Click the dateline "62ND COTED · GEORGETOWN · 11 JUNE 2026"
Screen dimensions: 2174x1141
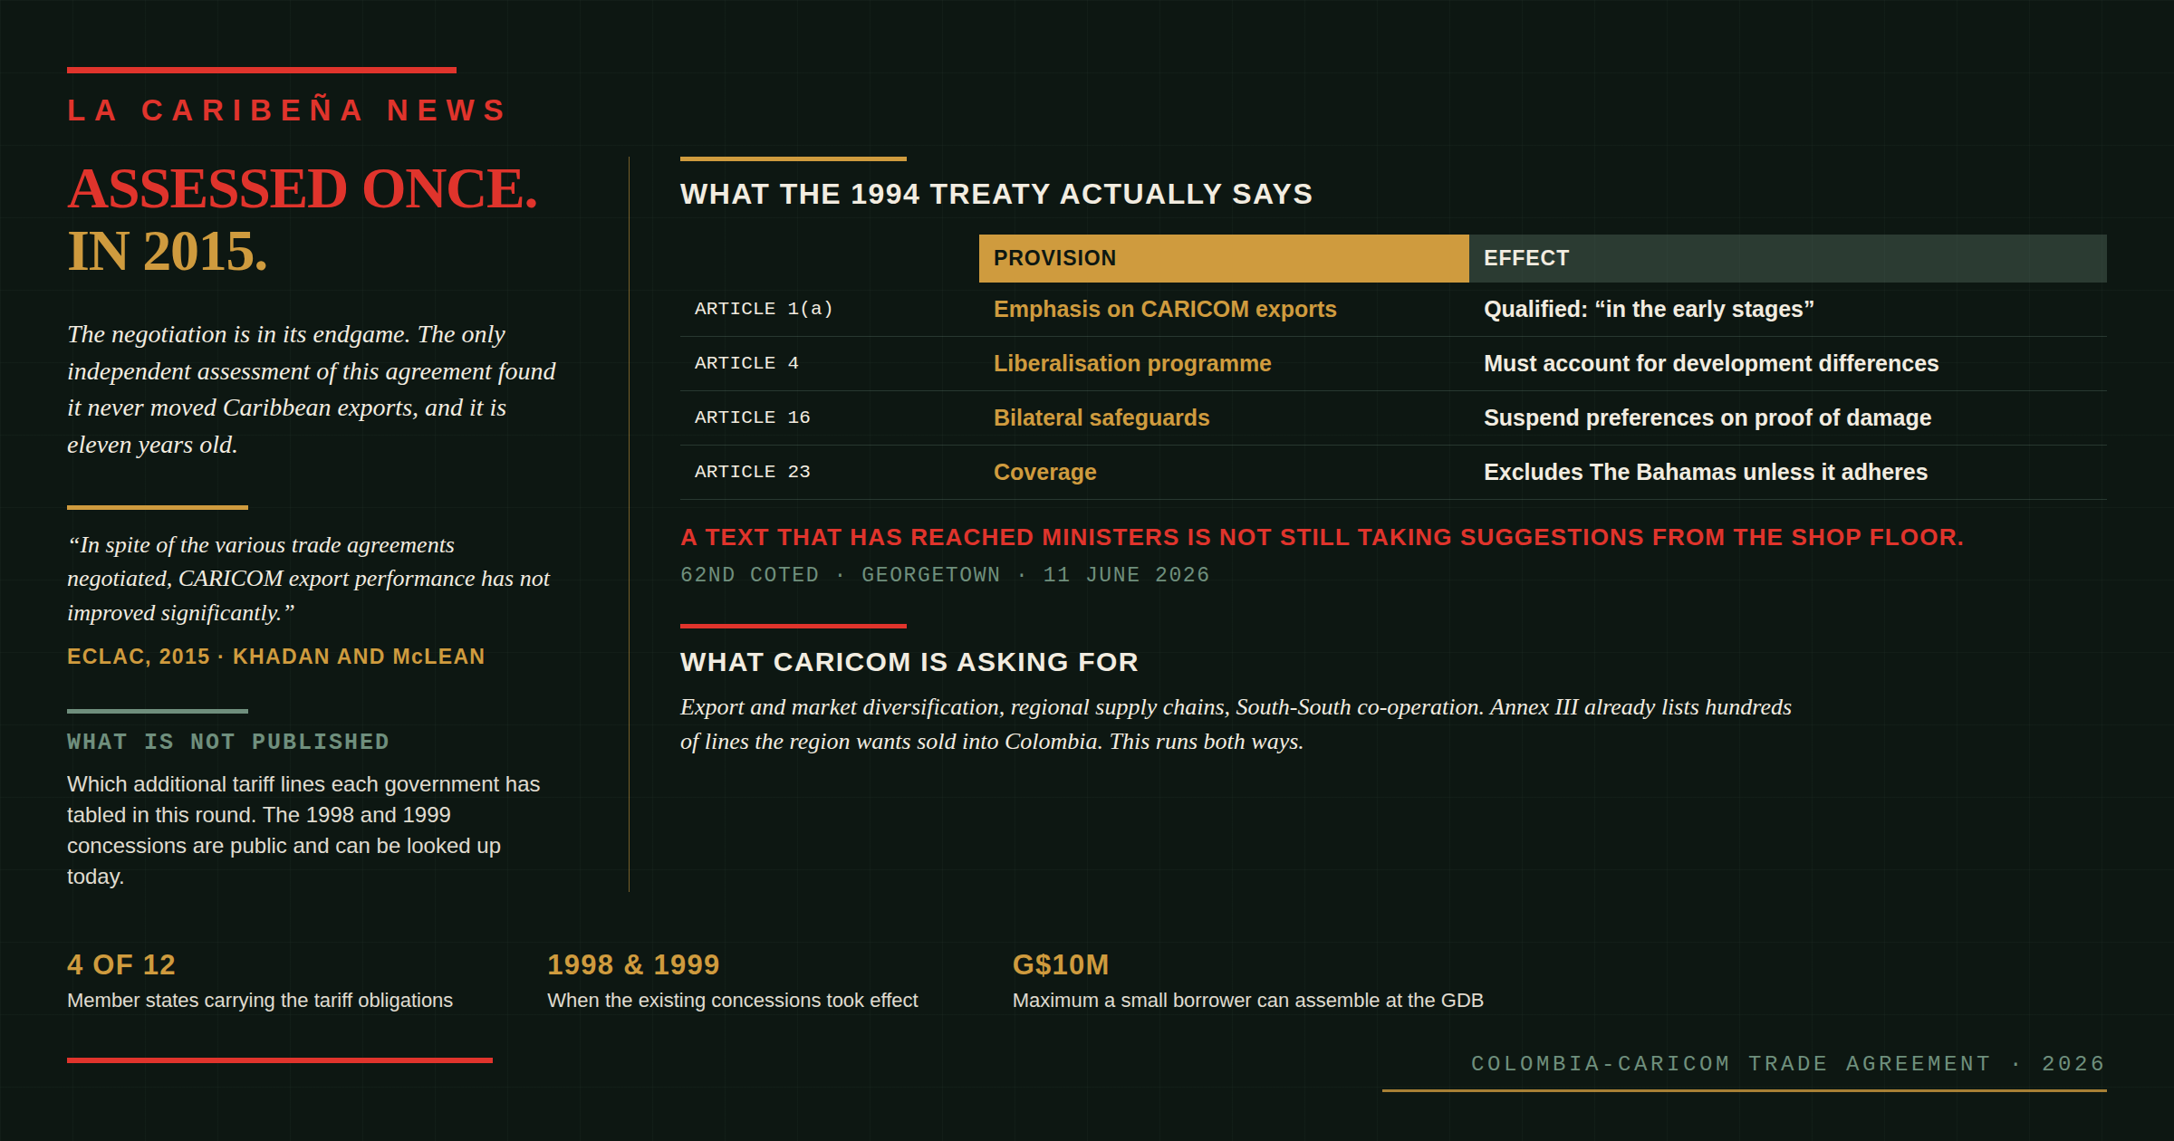(x=945, y=575)
